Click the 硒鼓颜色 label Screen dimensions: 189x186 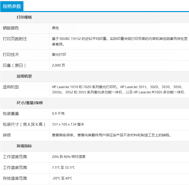(11, 28)
